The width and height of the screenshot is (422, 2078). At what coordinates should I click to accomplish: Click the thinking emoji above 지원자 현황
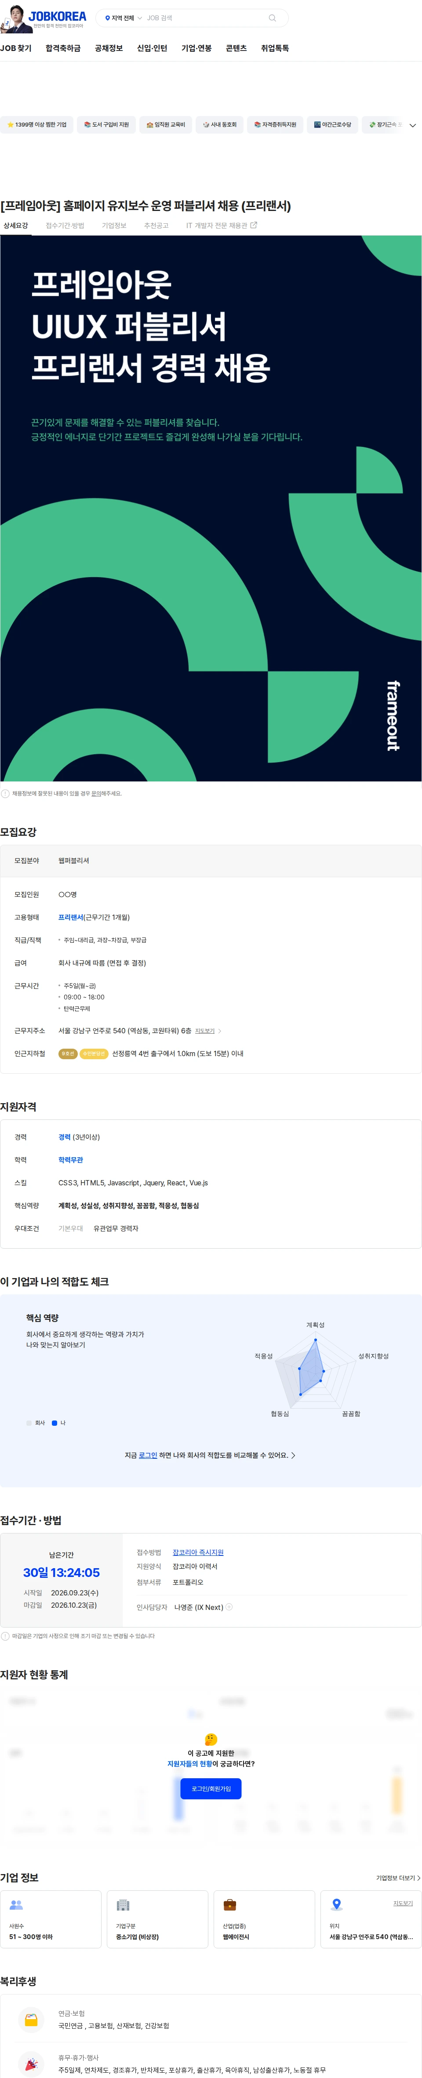(211, 1740)
